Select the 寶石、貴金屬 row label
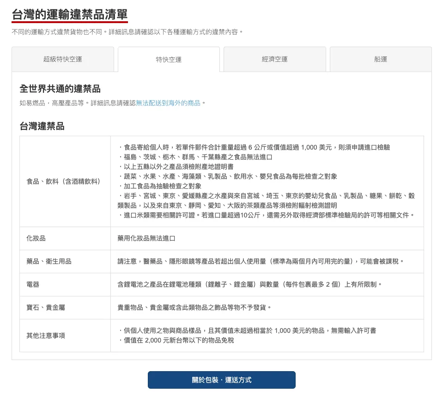The width and height of the screenshot is (443, 403). point(46,307)
